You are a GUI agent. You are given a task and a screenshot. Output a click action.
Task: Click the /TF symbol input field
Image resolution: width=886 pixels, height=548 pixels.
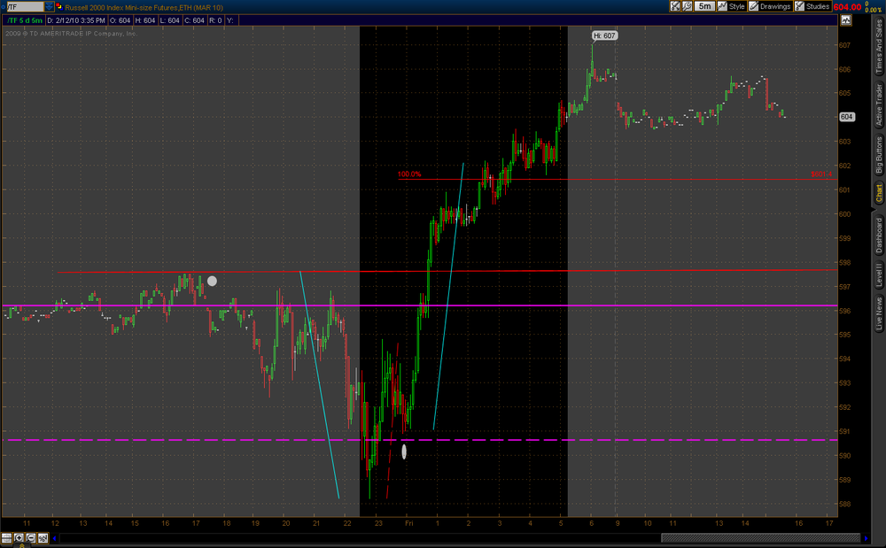click(24, 7)
